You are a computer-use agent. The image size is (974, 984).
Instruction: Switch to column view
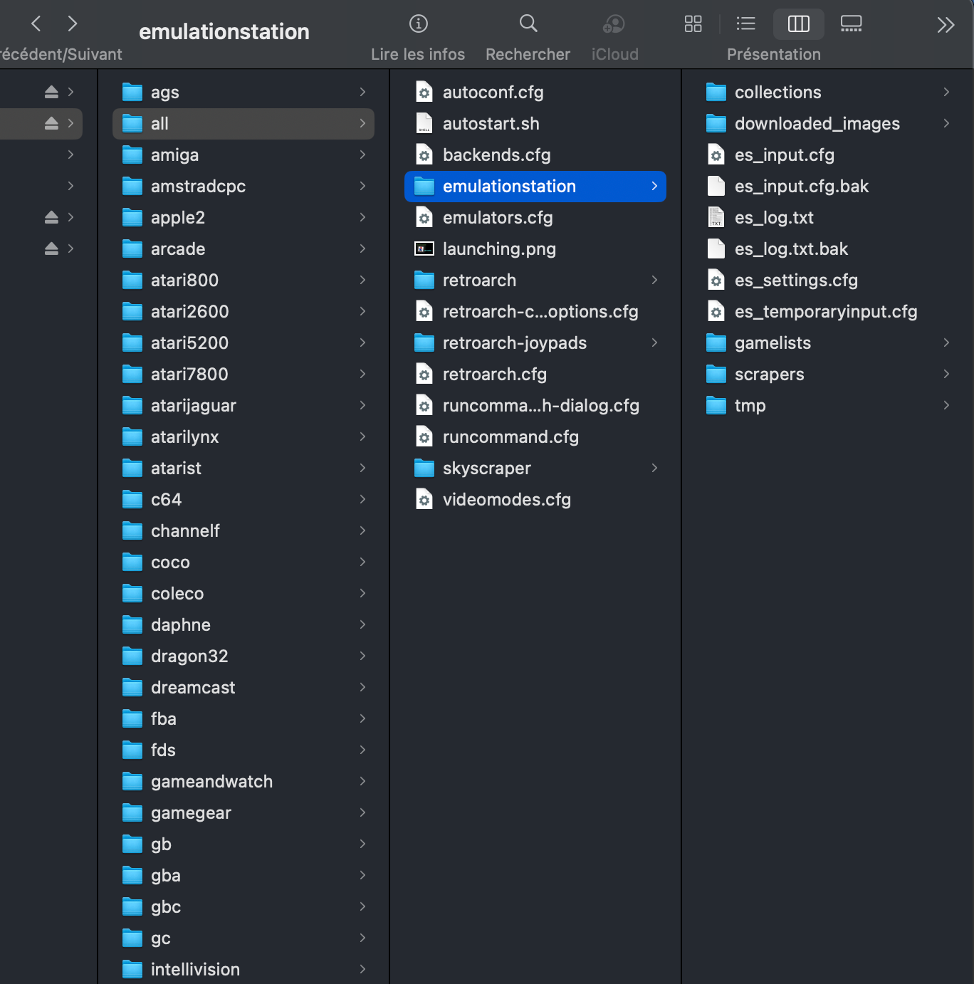(x=799, y=24)
